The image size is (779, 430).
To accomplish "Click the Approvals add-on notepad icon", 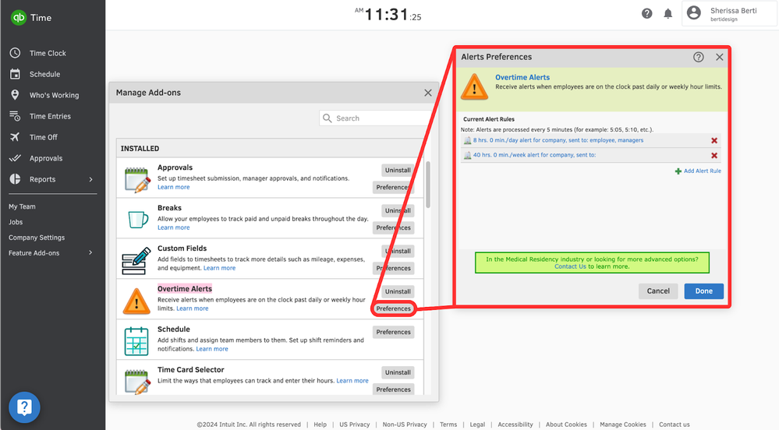I will (x=136, y=180).
